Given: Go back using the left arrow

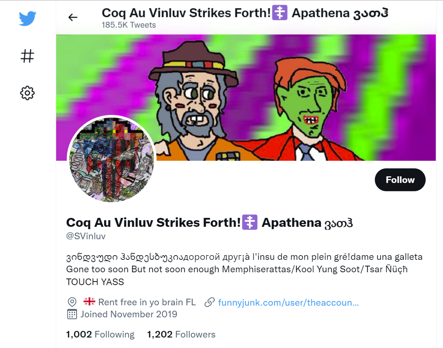Looking at the screenshot, I should (x=73, y=17).
